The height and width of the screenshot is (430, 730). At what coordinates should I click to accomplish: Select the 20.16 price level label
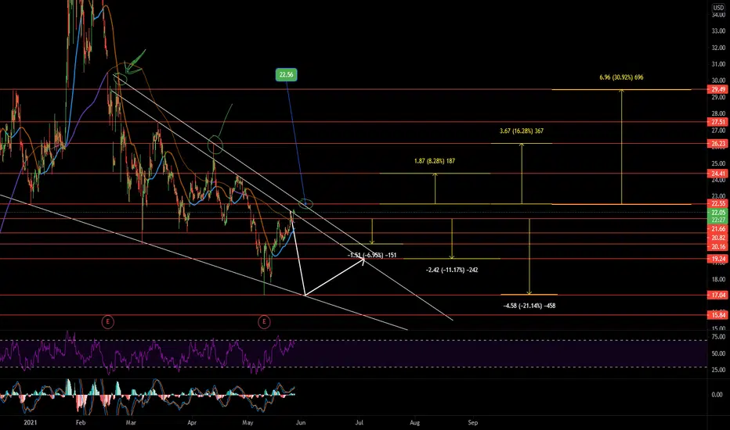pyautogui.click(x=717, y=246)
